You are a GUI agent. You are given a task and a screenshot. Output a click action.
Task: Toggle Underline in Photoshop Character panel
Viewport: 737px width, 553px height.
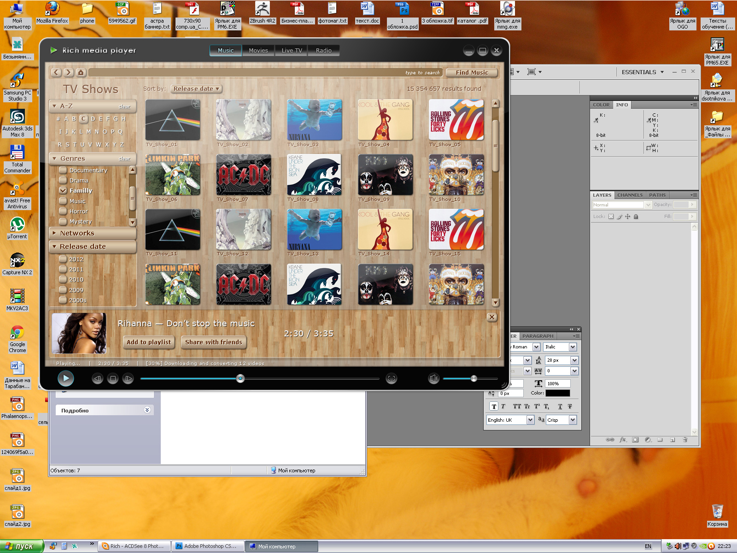560,406
